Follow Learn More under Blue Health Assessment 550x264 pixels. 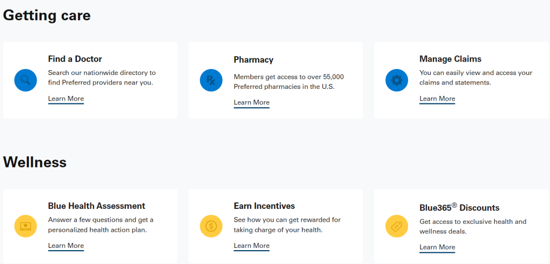pyautogui.click(x=66, y=246)
